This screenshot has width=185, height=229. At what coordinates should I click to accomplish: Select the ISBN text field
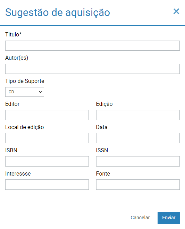[47, 161]
